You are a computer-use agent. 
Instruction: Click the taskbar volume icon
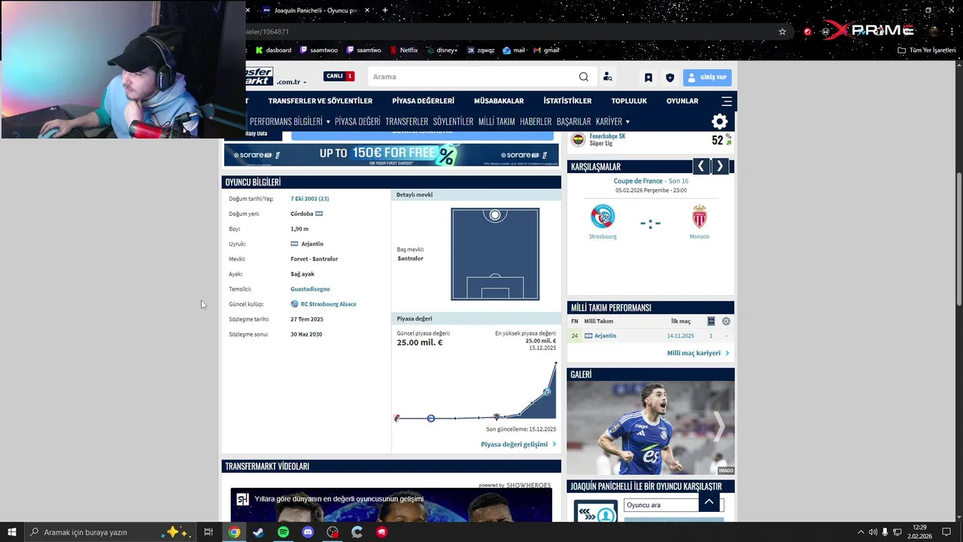coord(873,532)
